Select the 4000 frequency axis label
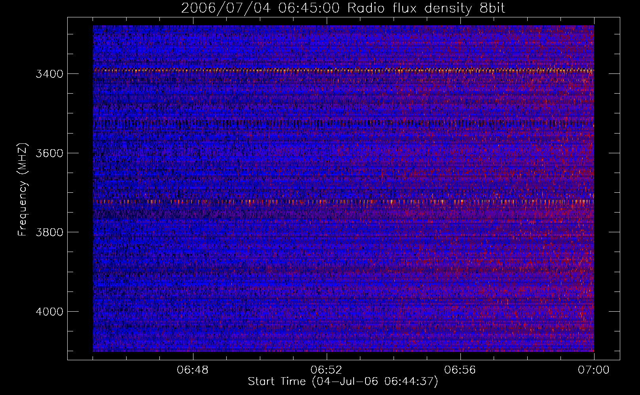Viewport: 640px width, 395px height. (49, 312)
